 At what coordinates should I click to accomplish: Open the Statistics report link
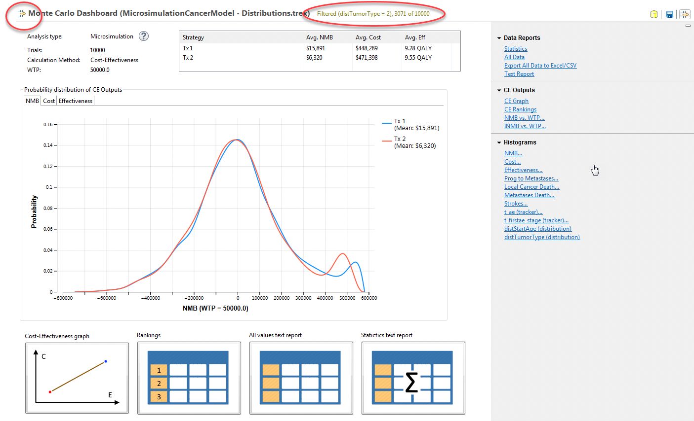coord(516,49)
